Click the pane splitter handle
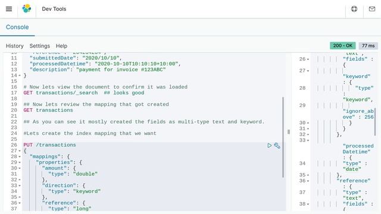Viewport: 381px width, 214px height. [289, 132]
